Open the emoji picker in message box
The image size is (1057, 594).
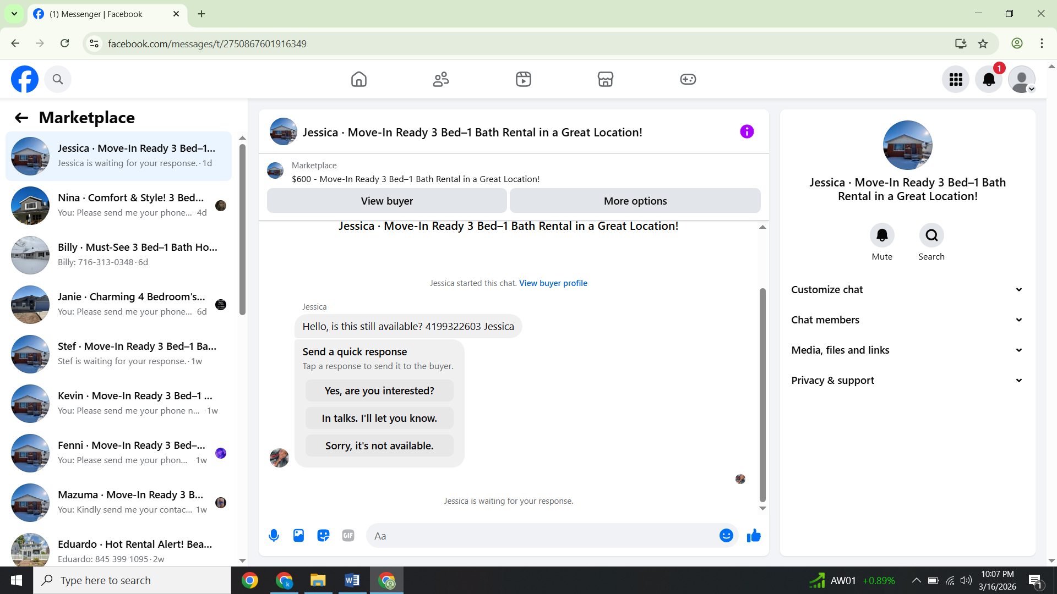pyautogui.click(x=726, y=536)
